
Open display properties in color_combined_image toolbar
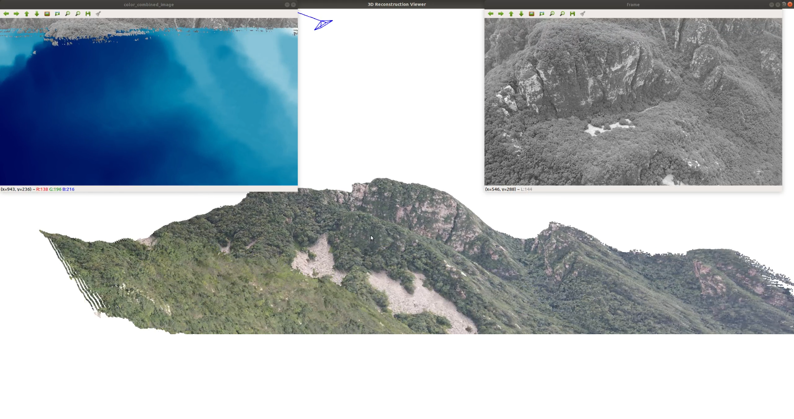point(98,14)
